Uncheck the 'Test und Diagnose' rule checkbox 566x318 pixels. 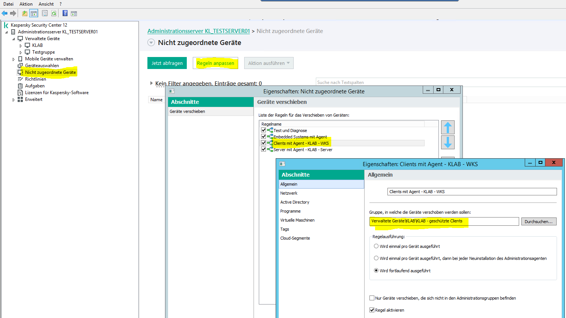(x=264, y=130)
